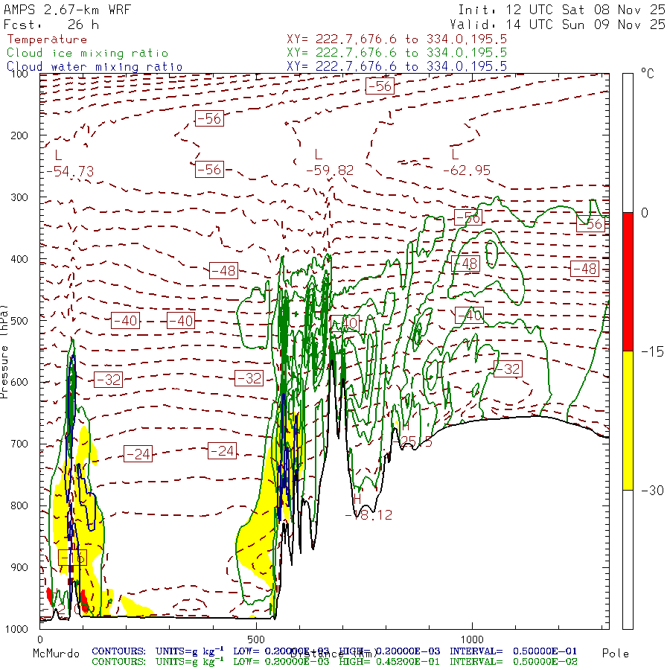Click the 100 pressure axis tick label

tap(19, 74)
